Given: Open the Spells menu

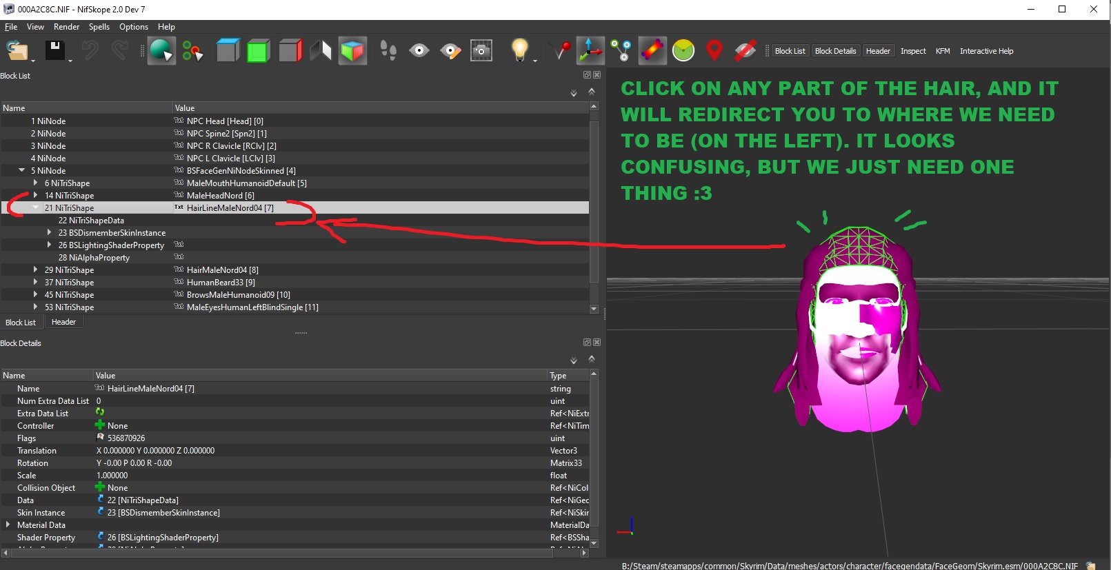Looking at the screenshot, I should 99,27.
